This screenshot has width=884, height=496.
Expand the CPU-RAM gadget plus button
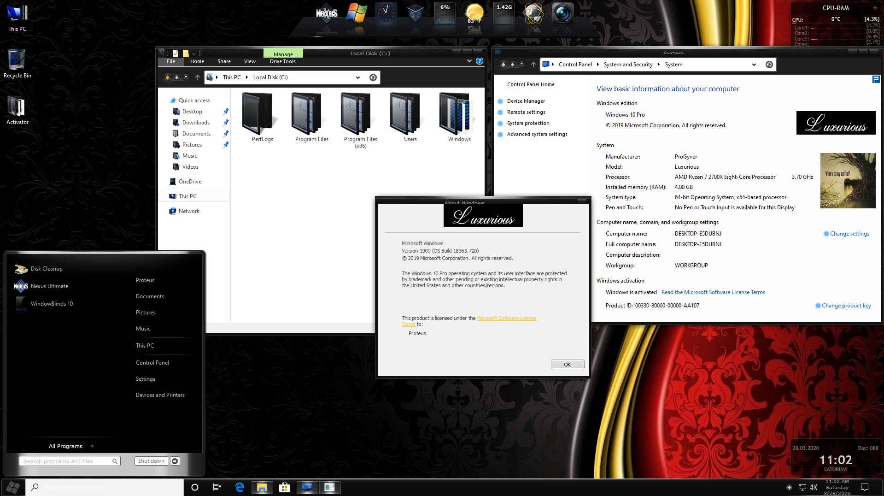[x=875, y=8]
